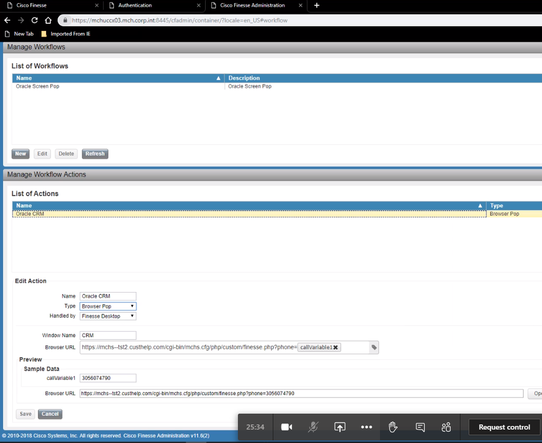Remove the callVariable1 tag from URL
542x443 pixels.
tap(335, 347)
